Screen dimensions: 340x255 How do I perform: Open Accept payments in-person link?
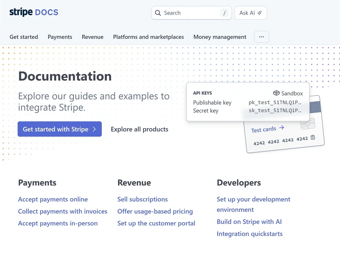coord(58,223)
